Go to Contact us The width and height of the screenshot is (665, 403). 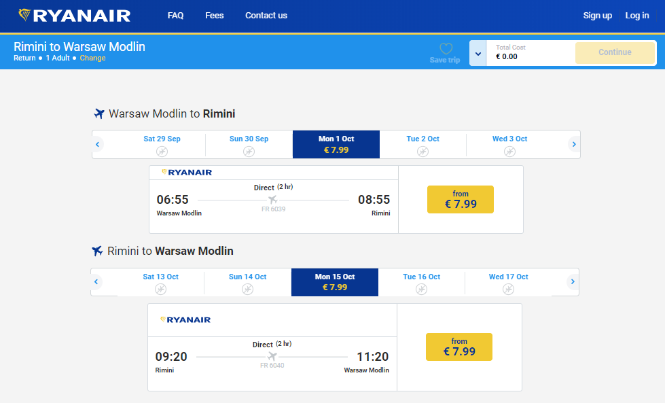point(266,16)
